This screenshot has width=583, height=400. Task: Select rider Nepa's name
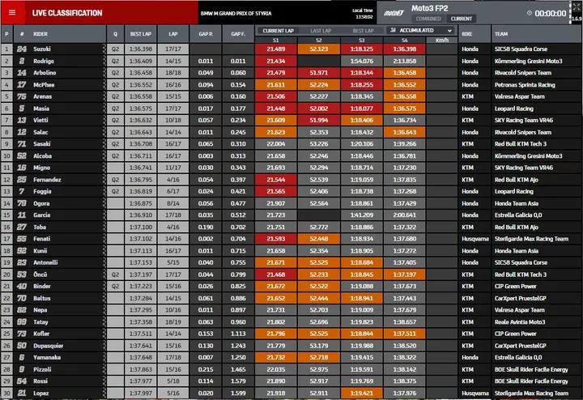pos(40,310)
